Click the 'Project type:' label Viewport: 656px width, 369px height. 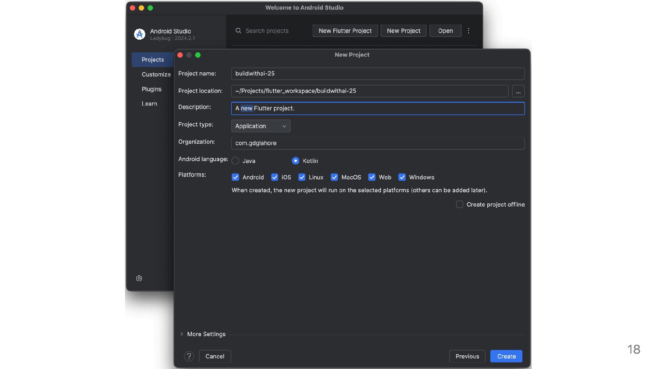(x=196, y=125)
